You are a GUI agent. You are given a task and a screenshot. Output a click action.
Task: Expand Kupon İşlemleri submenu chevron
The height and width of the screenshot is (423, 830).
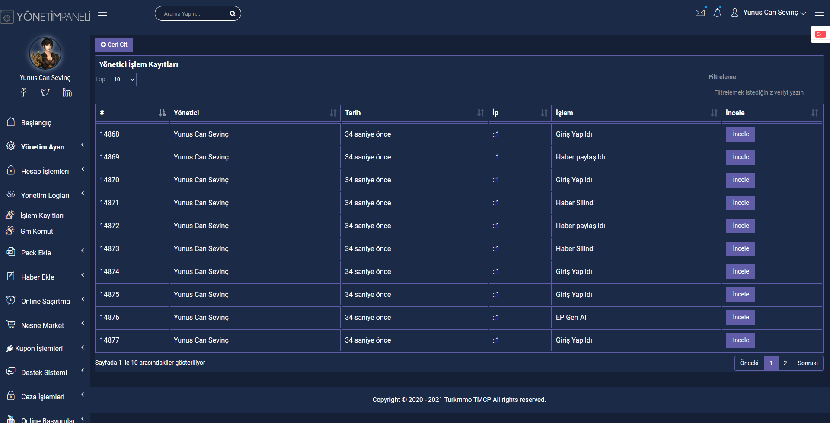click(x=83, y=347)
